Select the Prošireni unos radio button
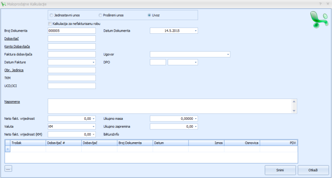The width and height of the screenshot is (332, 178). [100, 15]
